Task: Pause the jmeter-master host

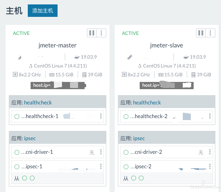Action: (x=92, y=33)
